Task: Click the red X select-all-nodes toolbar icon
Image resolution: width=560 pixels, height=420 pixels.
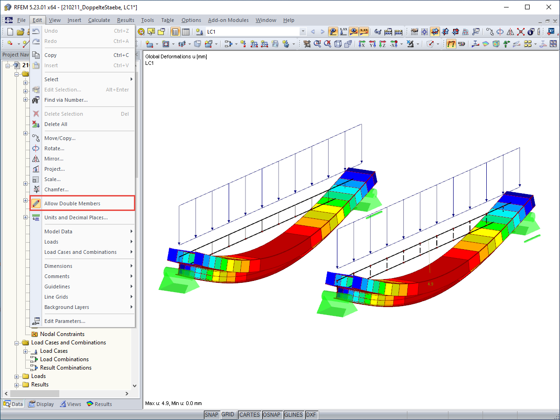Action: tap(521, 32)
